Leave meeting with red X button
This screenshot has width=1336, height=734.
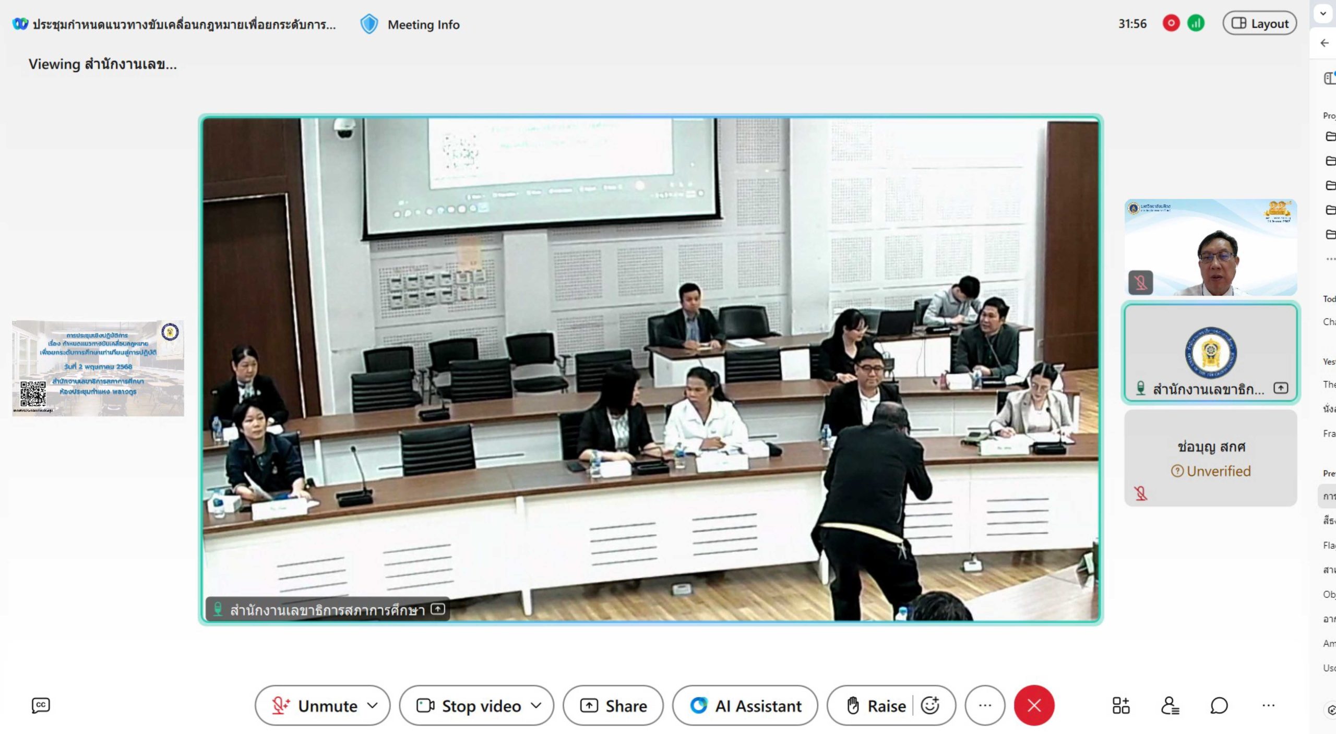[x=1034, y=705]
